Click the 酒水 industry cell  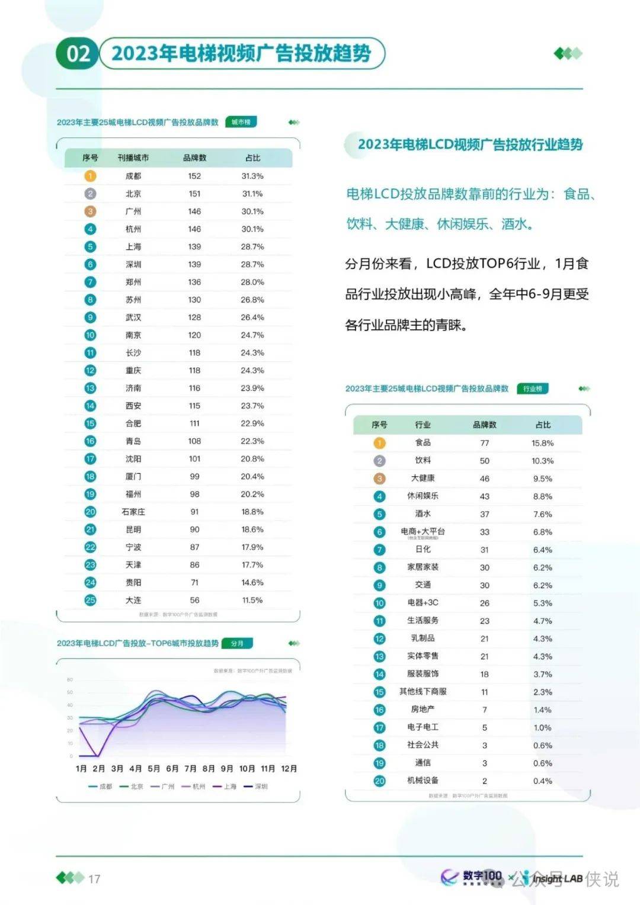point(423,514)
